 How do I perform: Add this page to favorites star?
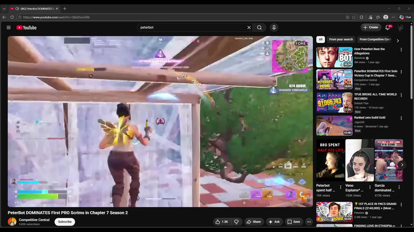click(x=354, y=17)
